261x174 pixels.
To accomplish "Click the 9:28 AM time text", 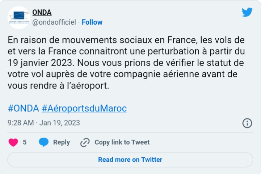I will tap(20, 123).
